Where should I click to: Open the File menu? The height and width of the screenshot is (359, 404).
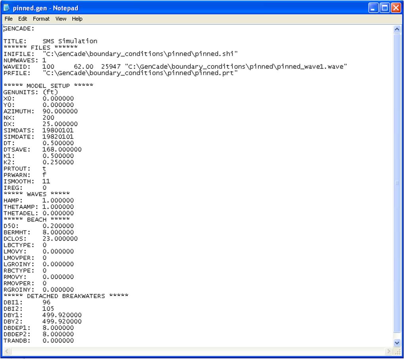click(8, 19)
